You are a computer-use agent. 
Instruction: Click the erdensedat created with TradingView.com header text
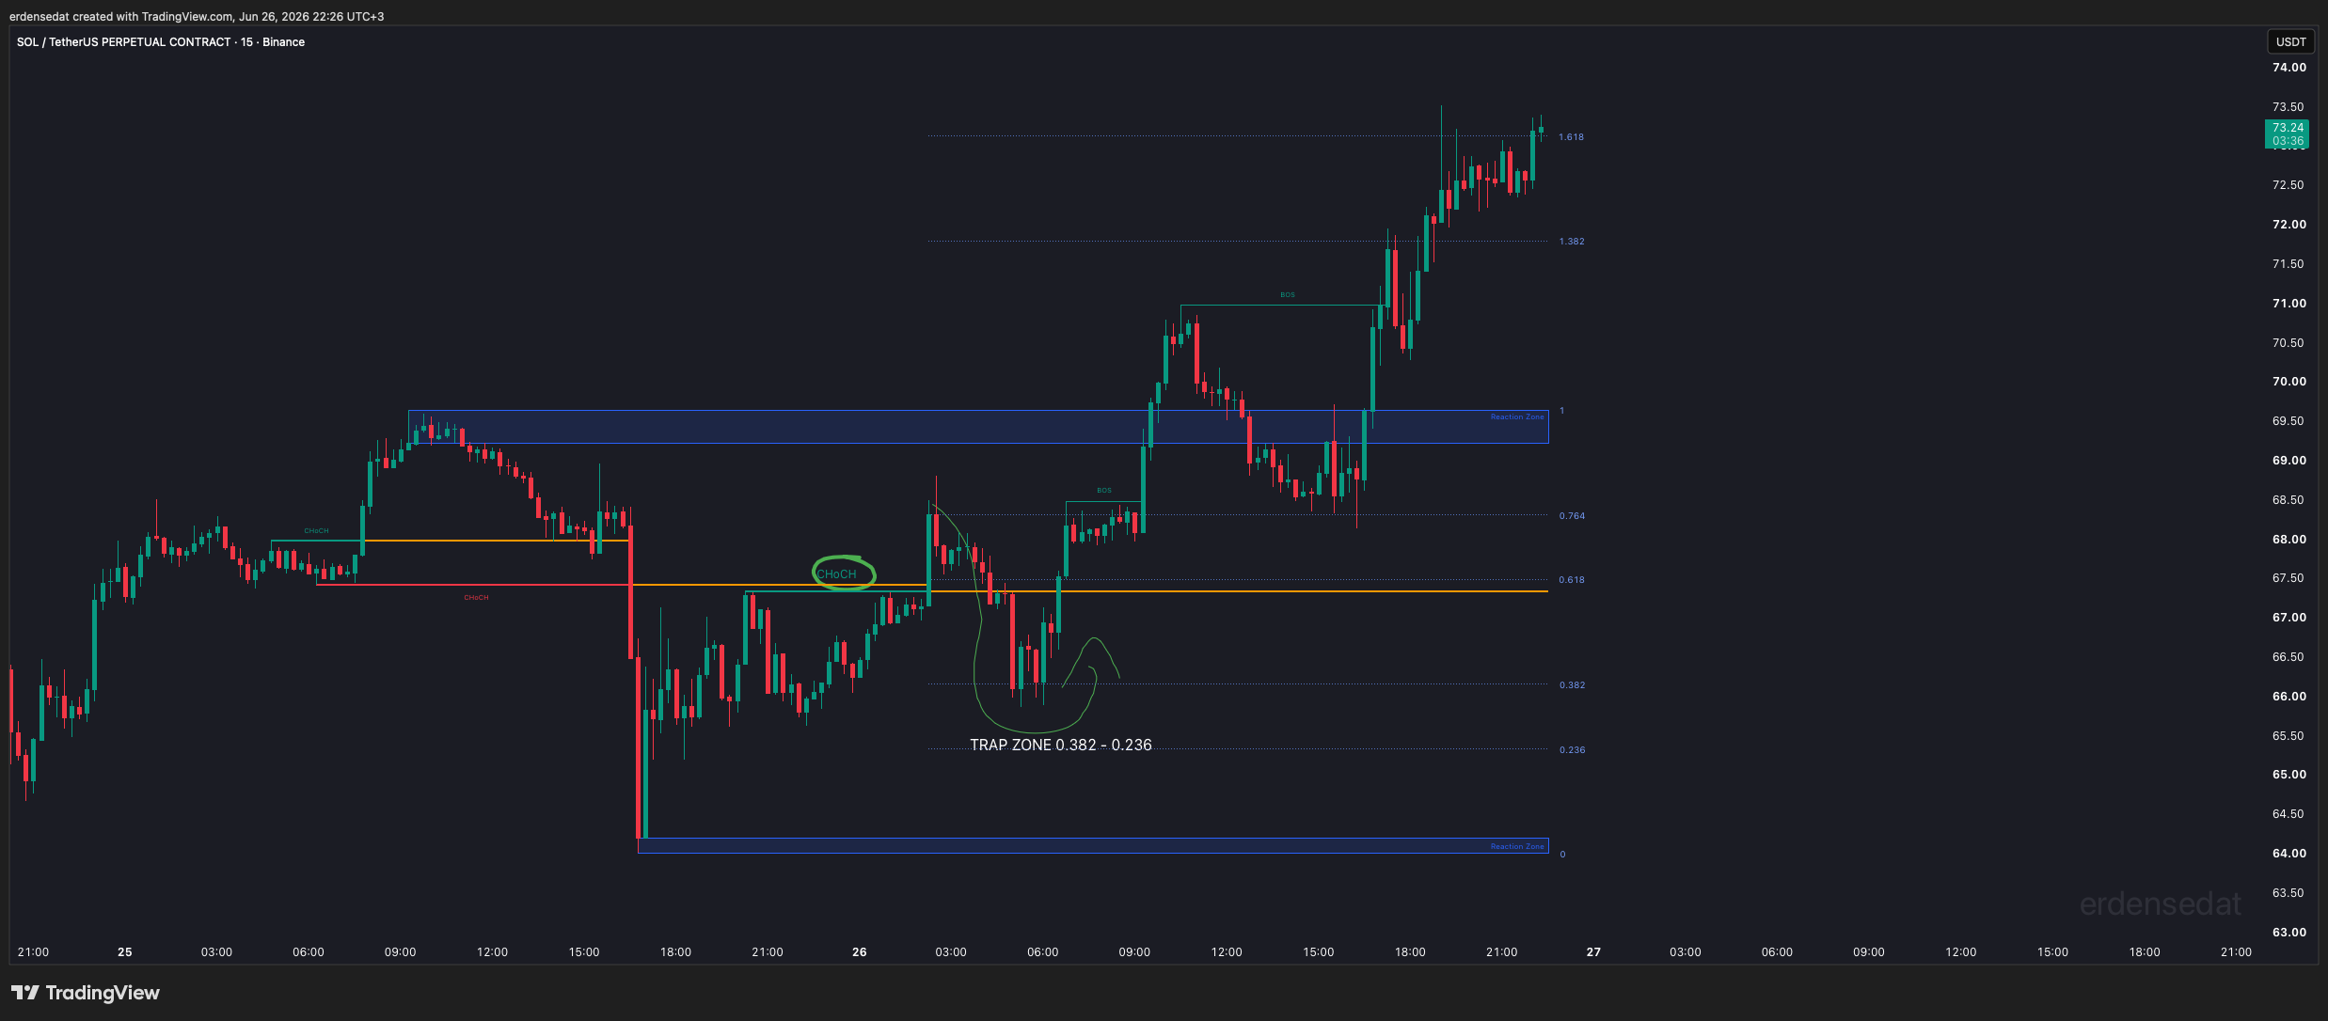[x=197, y=17]
